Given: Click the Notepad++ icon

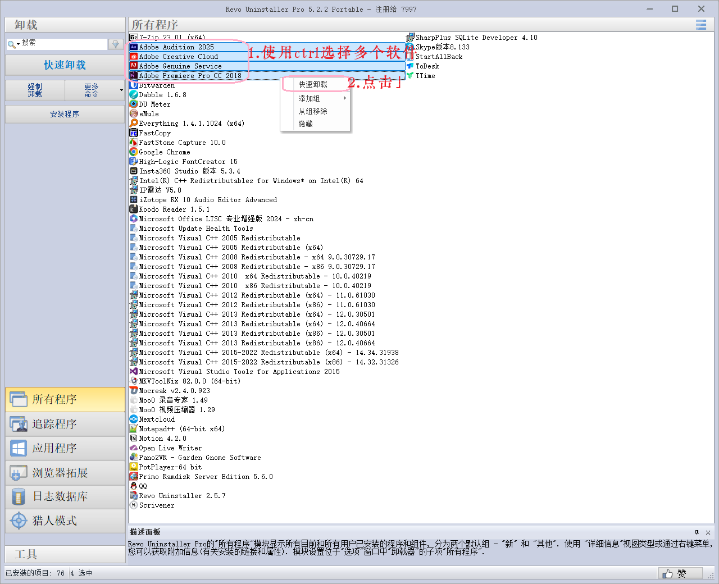Looking at the screenshot, I should [x=134, y=429].
